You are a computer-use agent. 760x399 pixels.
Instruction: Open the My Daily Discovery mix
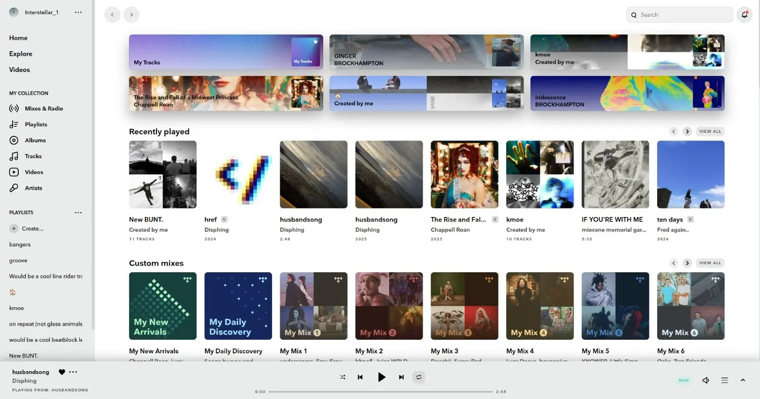(x=238, y=306)
